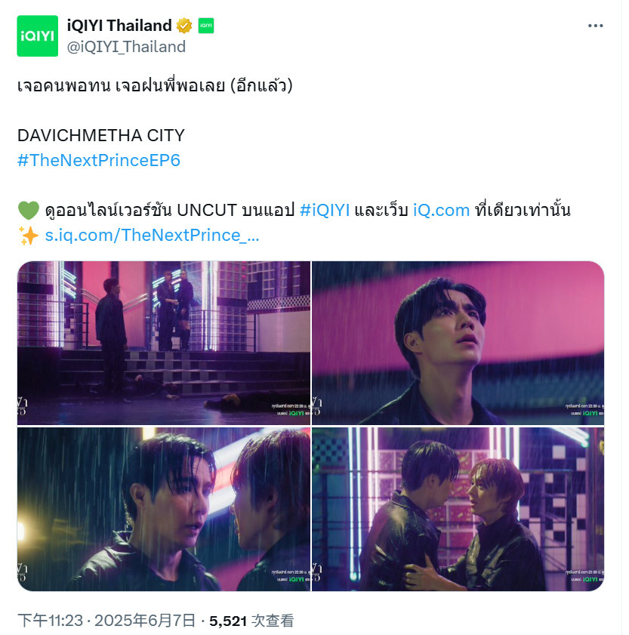
Task: Click the small iQIYI affiliate badge
Action: (x=205, y=26)
